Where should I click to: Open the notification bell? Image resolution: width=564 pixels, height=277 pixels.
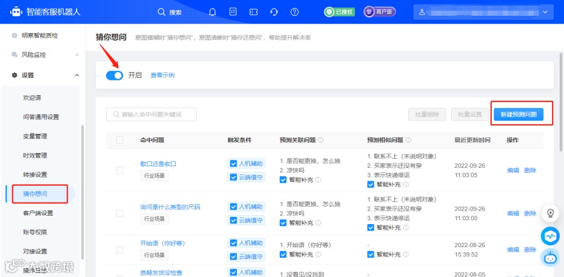[213, 12]
